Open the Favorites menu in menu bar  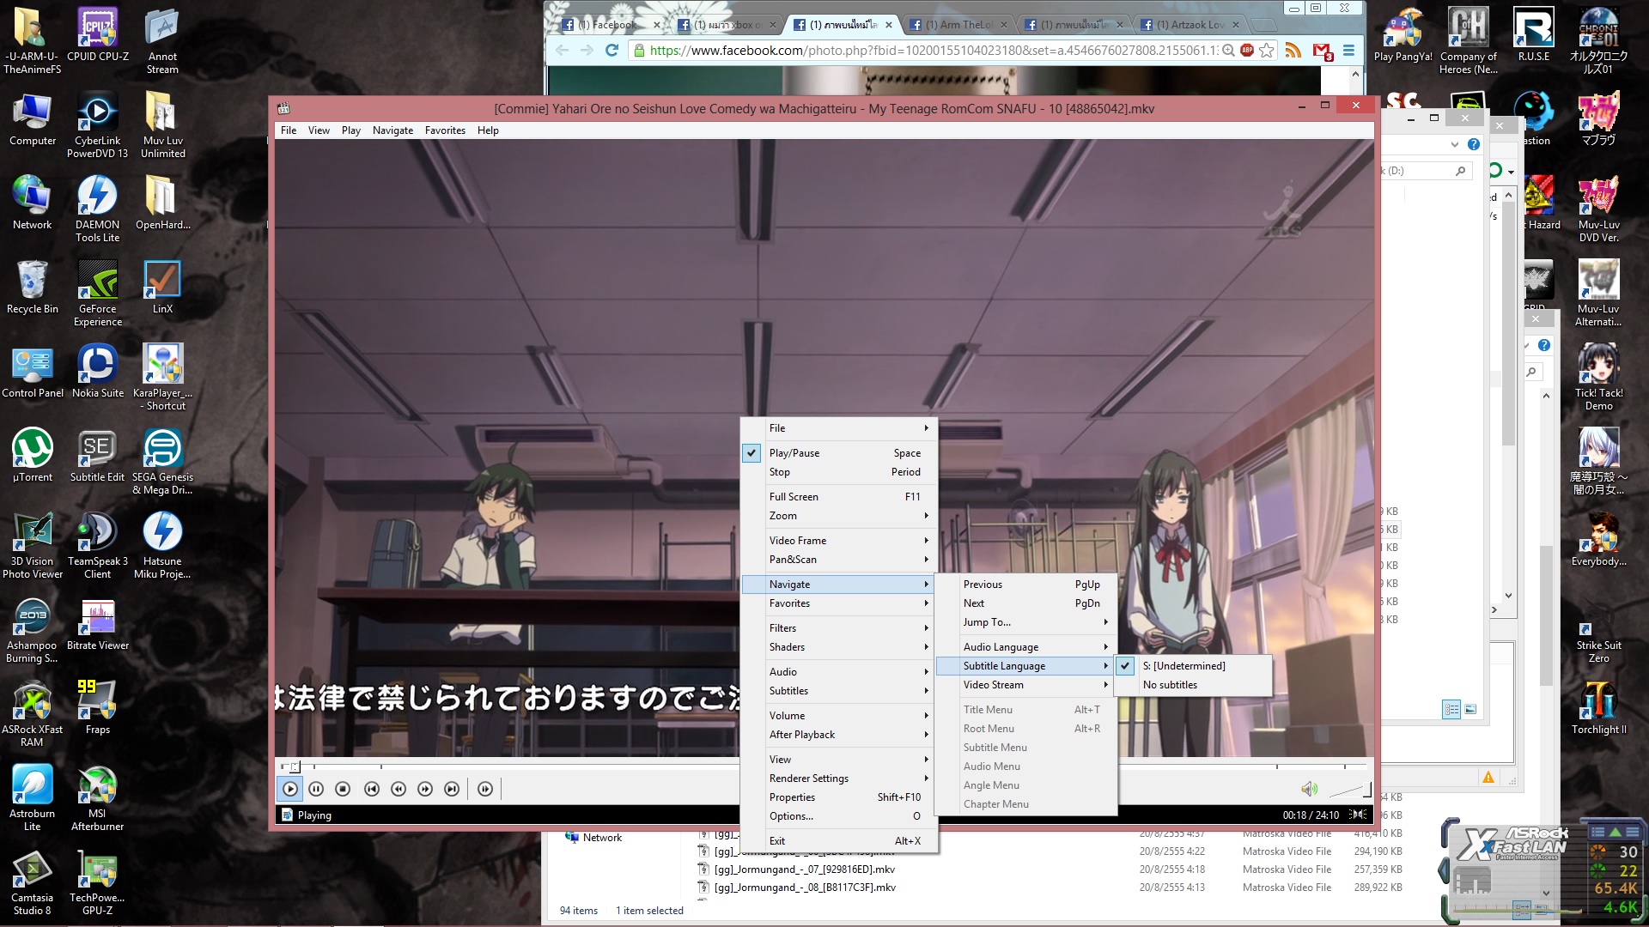pos(445,130)
